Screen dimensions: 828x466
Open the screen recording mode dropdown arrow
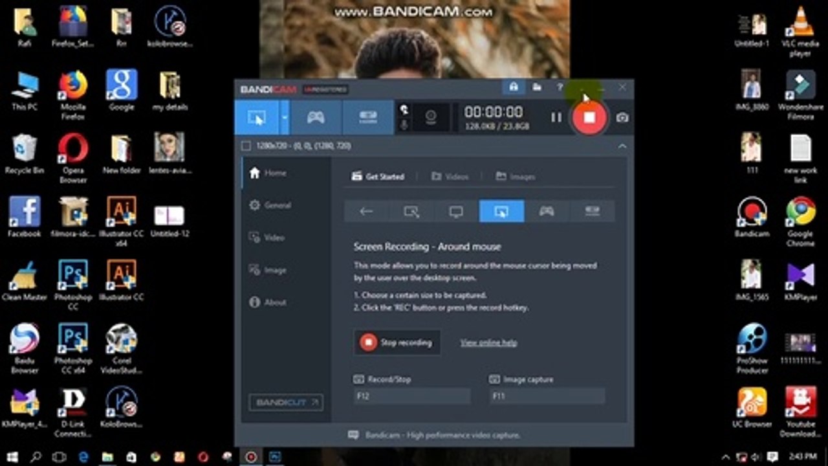[x=285, y=117]
